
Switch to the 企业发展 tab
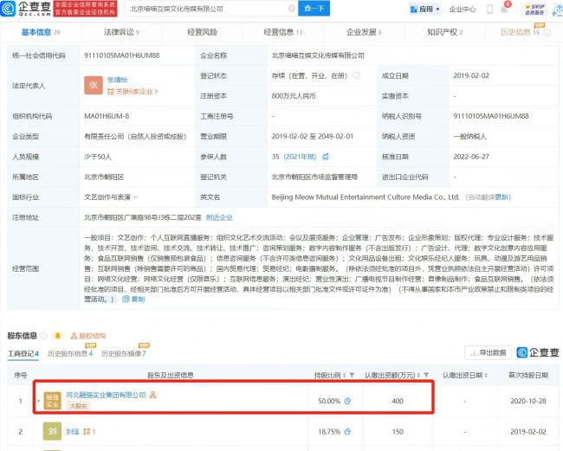click(364, 32)
